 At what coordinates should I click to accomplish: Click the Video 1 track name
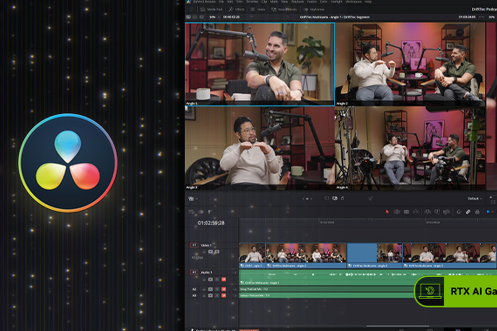tap(206, 245)
